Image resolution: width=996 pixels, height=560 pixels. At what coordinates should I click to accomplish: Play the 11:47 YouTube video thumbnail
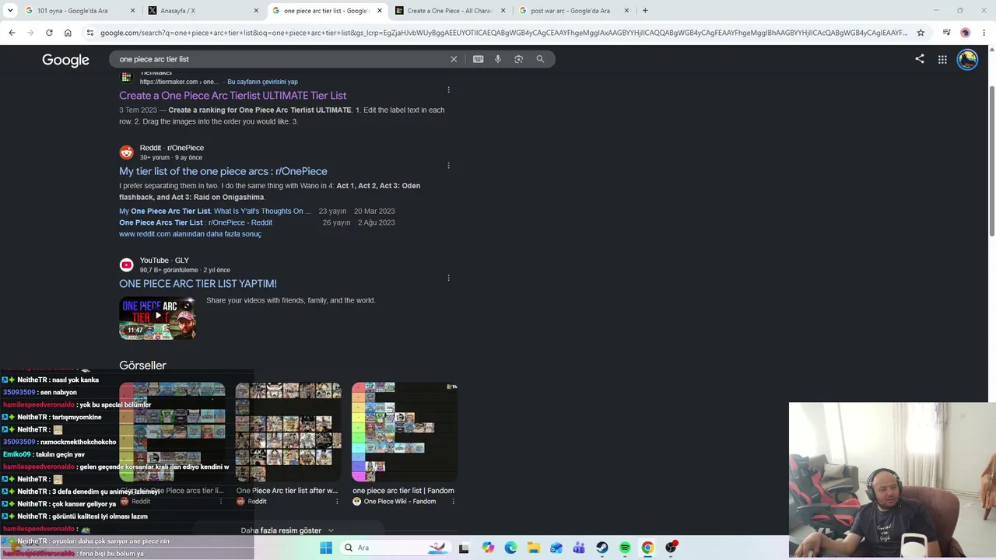point(157,317)
